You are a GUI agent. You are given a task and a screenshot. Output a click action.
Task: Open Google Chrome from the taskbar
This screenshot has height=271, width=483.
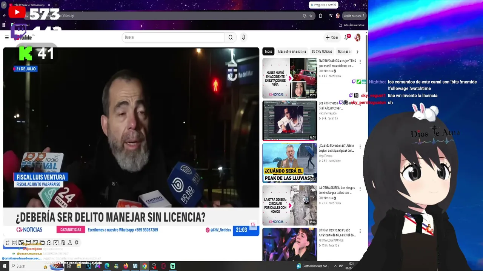pyautogui.click(x=145, y=266)
